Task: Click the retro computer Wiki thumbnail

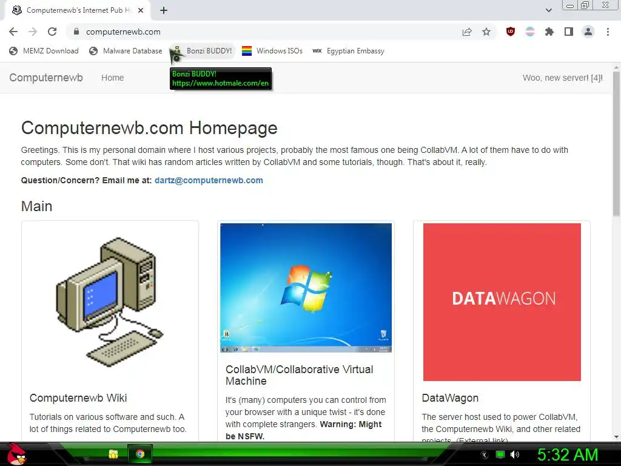Action: click(x=110, y=302)
